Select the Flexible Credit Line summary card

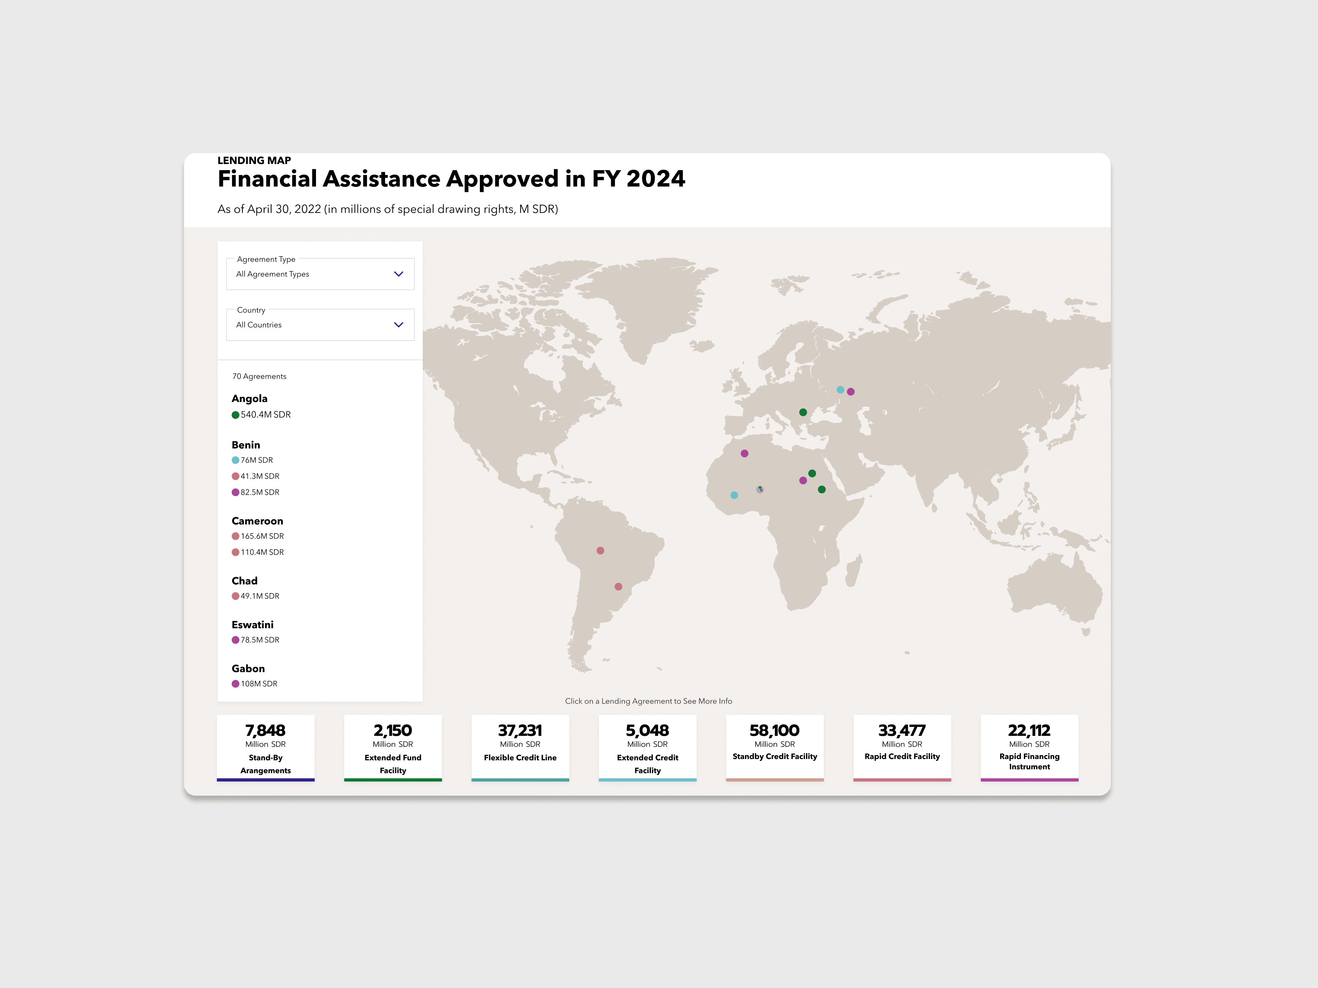(x=520, y=747)
